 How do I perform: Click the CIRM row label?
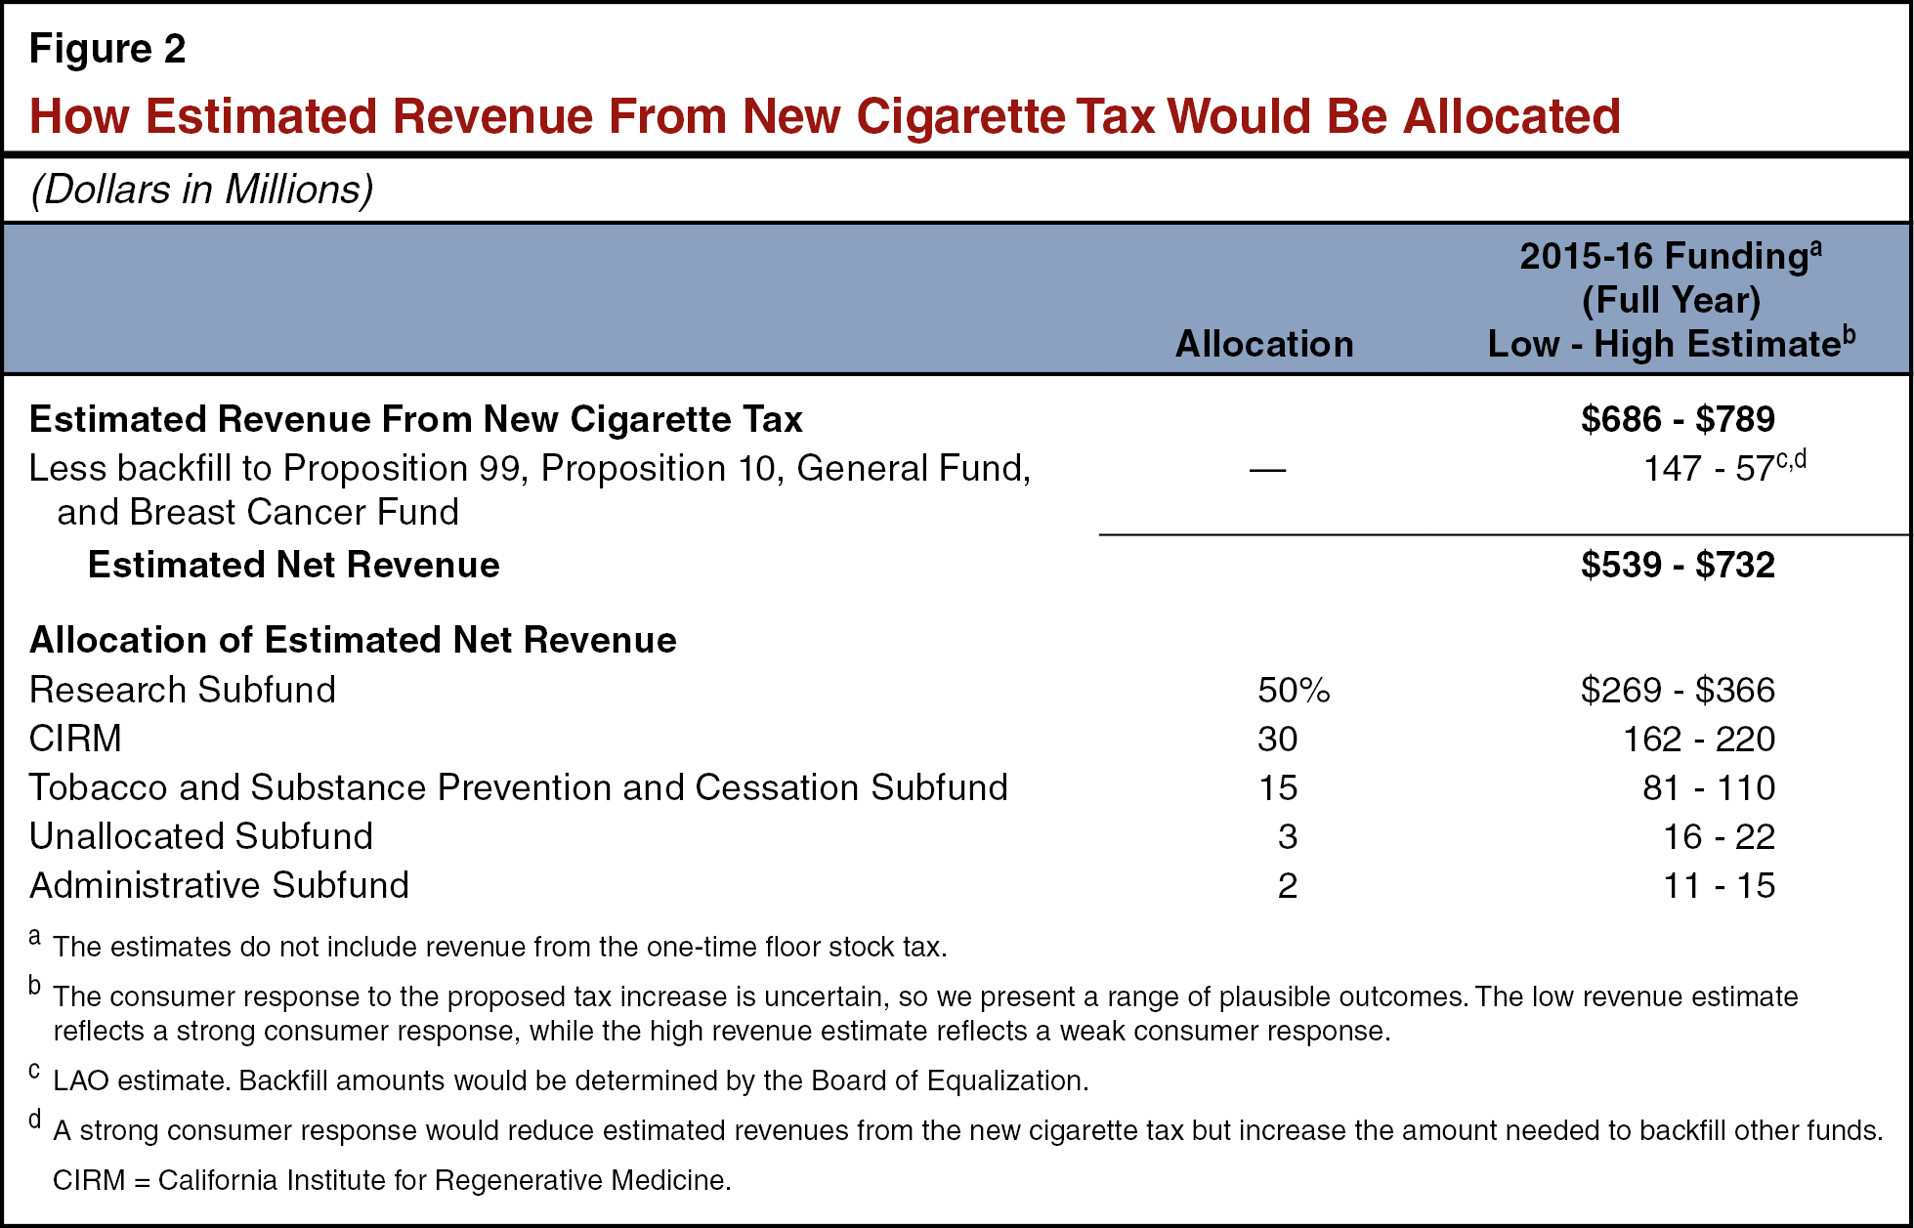[x=75, y=739]
